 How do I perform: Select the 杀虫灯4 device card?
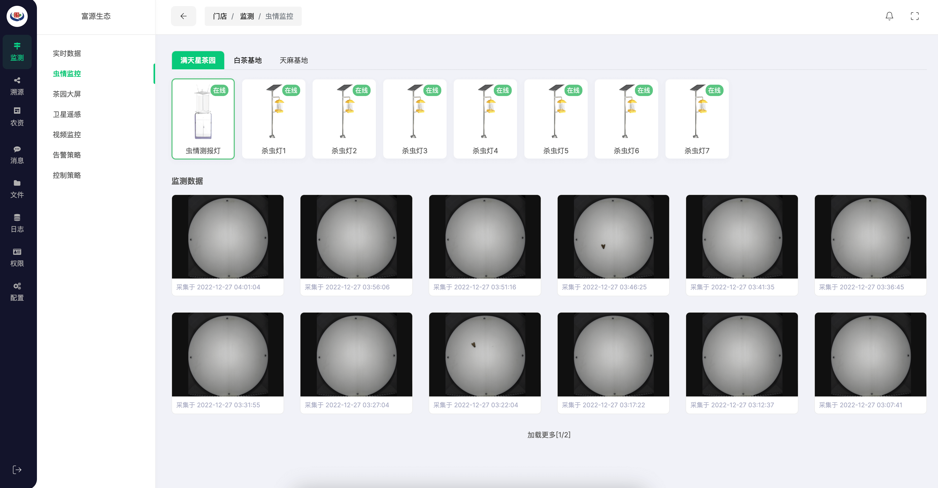point(485,119)
